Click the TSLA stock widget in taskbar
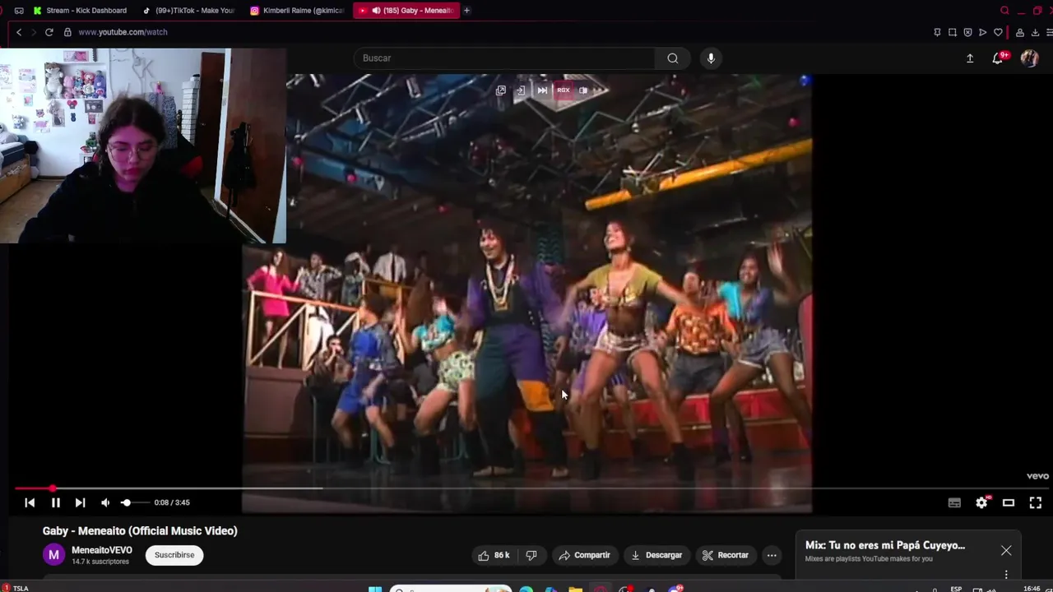The image size is (1053, 592). coord(16,588)
